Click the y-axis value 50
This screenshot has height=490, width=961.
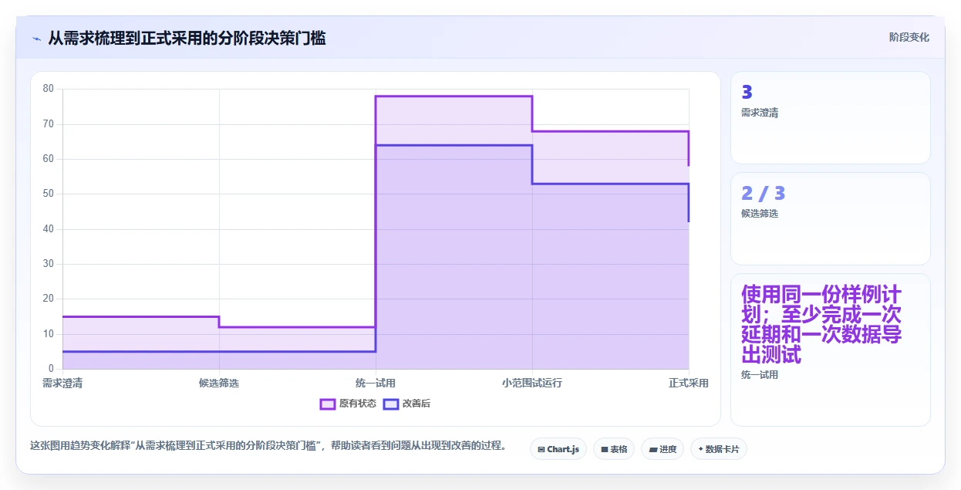[x=49, y=194]
